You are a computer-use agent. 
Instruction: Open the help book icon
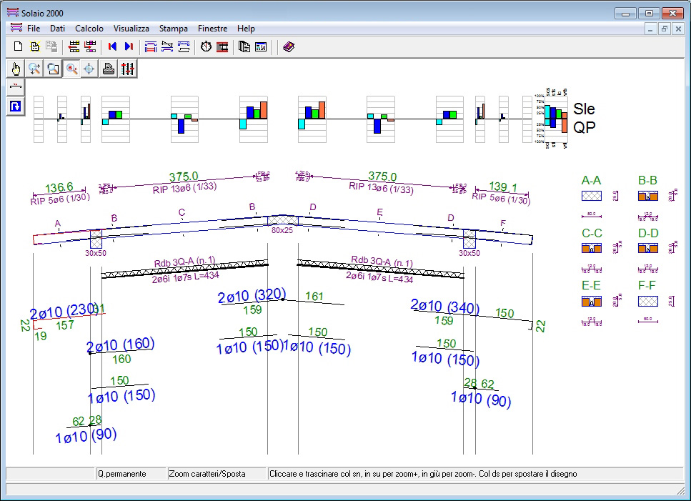(x=288, y=47)
